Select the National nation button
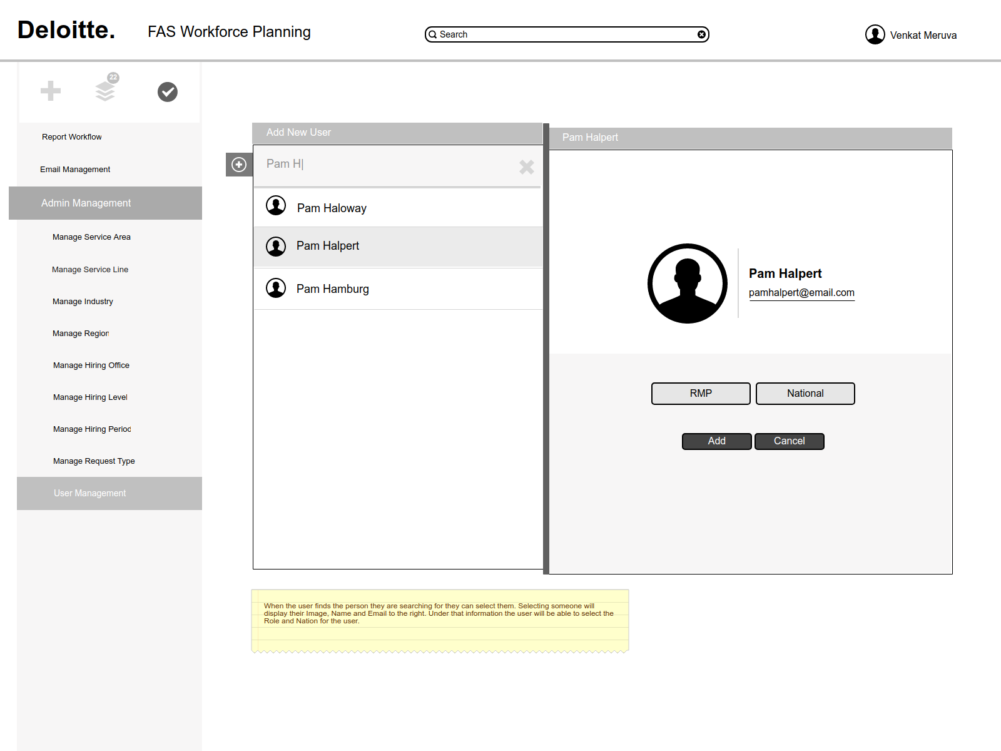 tap(805, 394)
